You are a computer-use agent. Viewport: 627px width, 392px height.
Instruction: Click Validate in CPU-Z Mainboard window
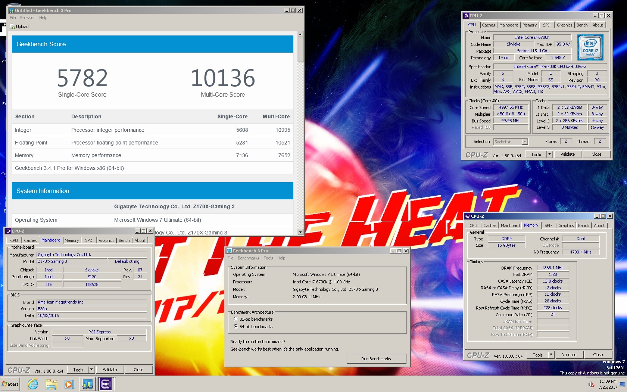click(110, 370)
